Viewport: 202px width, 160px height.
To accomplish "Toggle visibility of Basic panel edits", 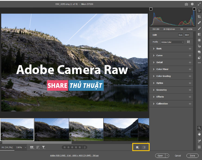I will [190, 49].
